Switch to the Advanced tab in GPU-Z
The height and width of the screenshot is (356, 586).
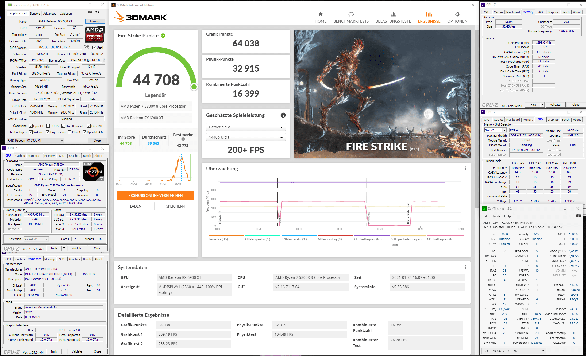tap(50, 13)
